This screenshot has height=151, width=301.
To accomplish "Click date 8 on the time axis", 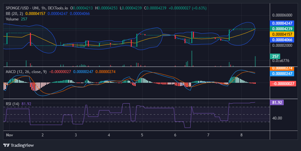I will (x=241, y=135).
